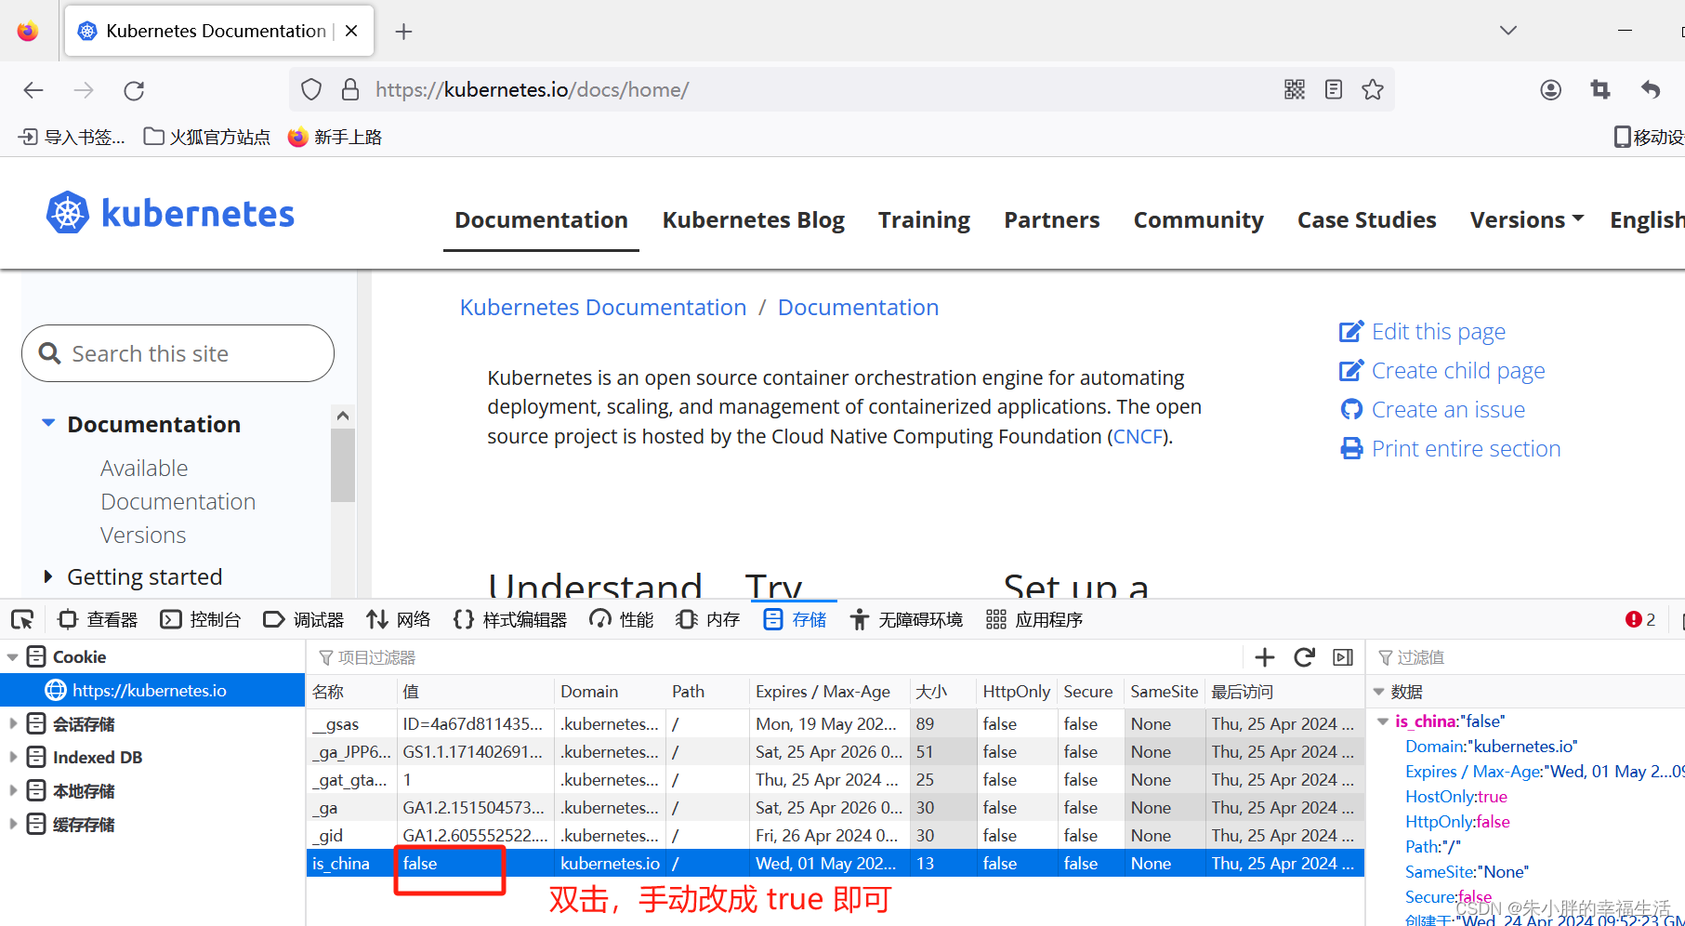Open the 新手上路 bookmark
The height and width of the screenshot is (926, 1685).
pyautogui.click(x=336, y=138)
